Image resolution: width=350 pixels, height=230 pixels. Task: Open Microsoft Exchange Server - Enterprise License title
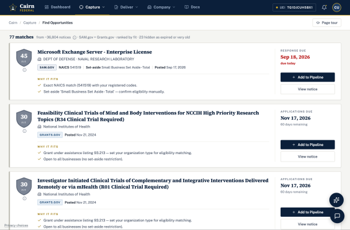[x=95, y=52]
